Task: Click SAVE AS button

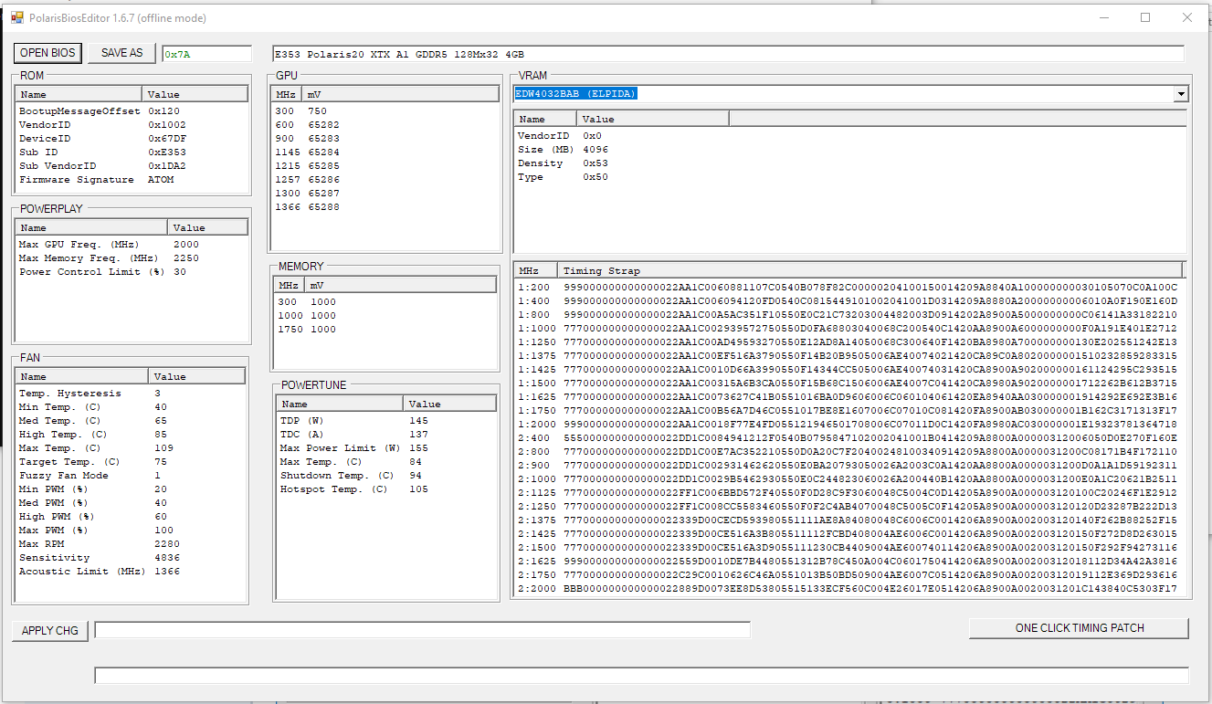Action: (x=122, y=53)
